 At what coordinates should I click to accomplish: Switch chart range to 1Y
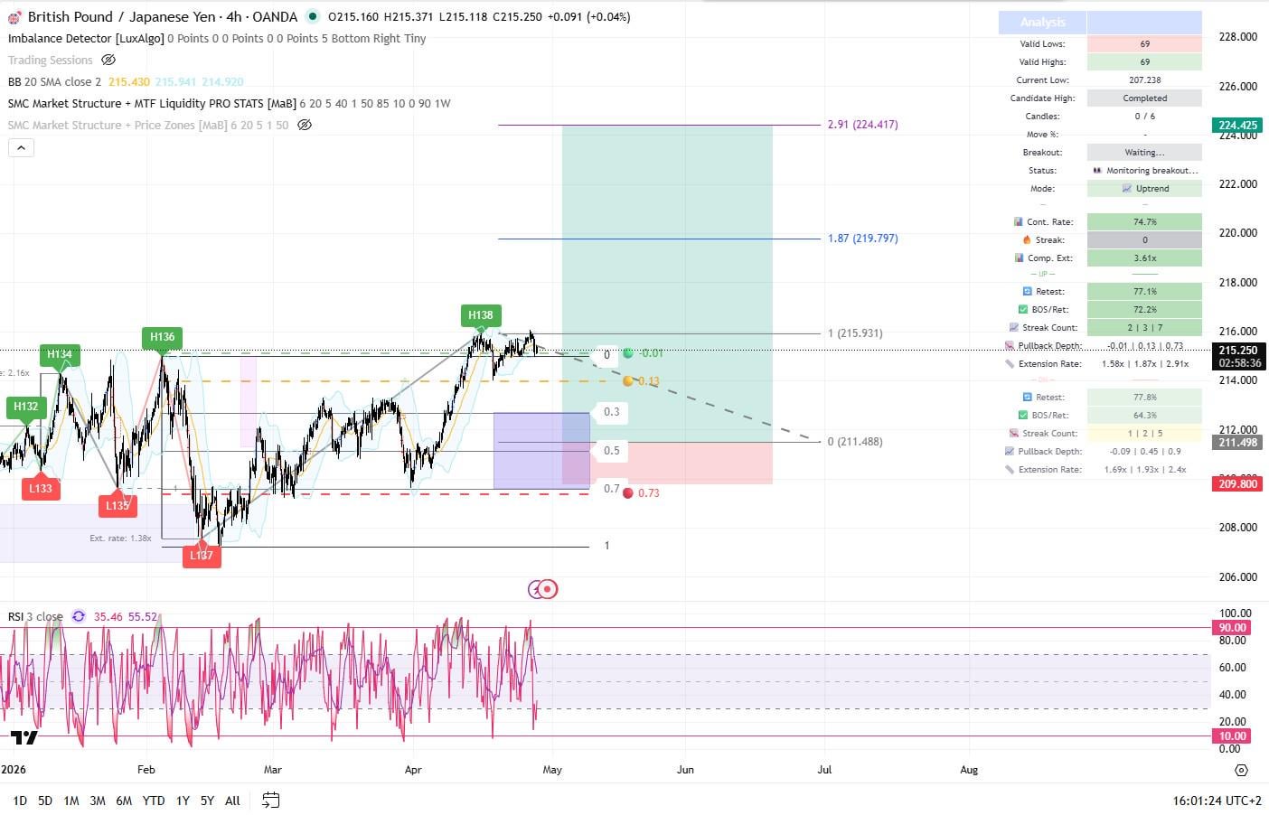point(182,801)
